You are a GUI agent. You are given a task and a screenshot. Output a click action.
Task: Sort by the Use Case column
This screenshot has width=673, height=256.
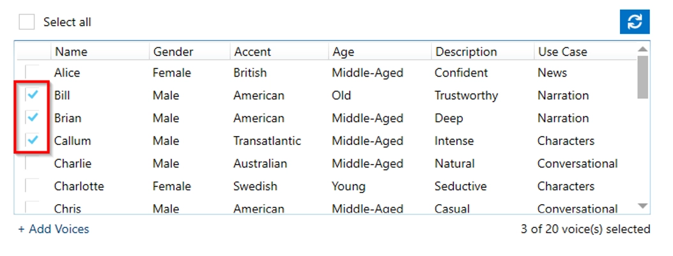pyautogui.click(x=585, y=52)
